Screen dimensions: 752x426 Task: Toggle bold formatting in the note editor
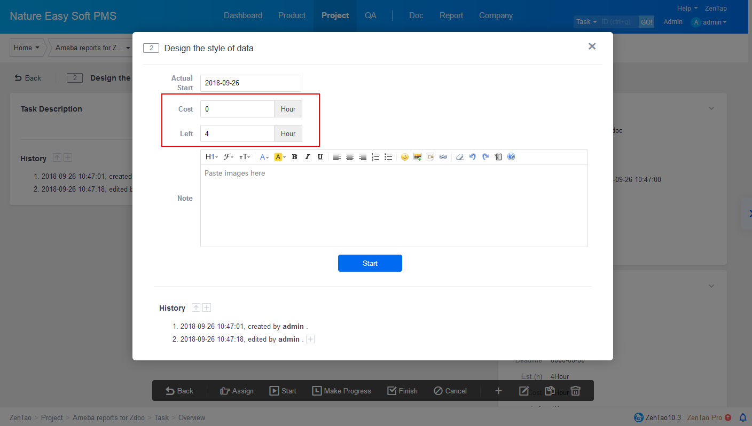294,157
